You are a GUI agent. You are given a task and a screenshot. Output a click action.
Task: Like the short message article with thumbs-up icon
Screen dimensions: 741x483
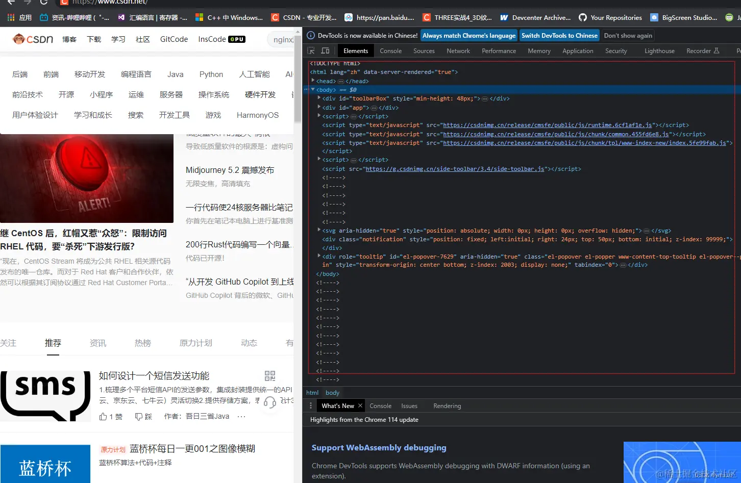[x=106, y=416]
